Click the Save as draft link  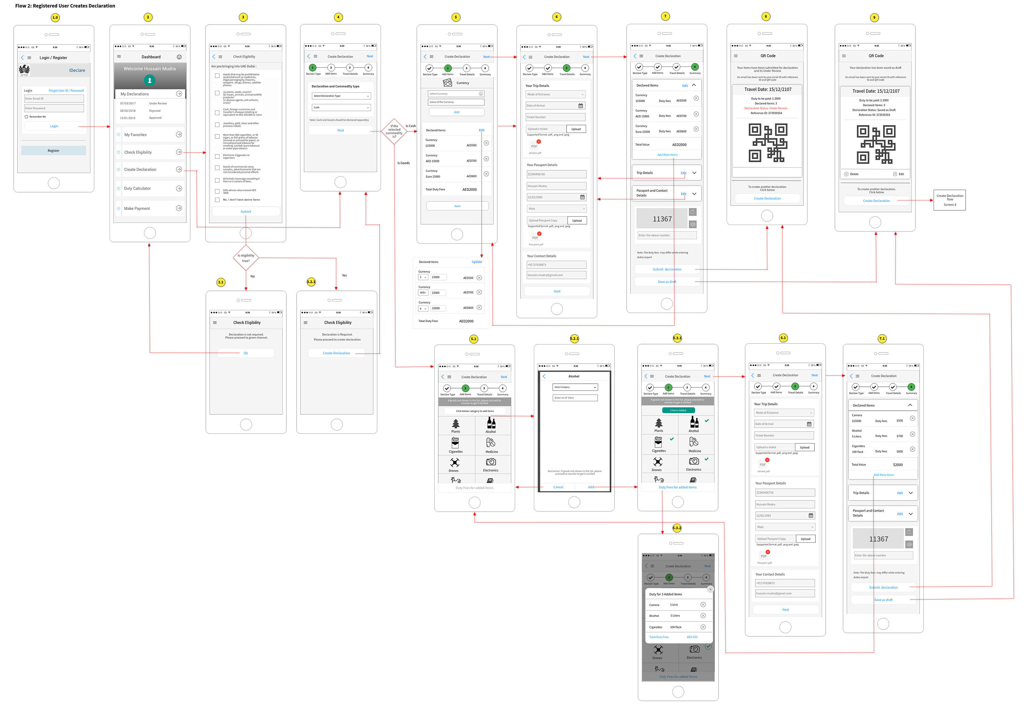[x=667, y=281]
